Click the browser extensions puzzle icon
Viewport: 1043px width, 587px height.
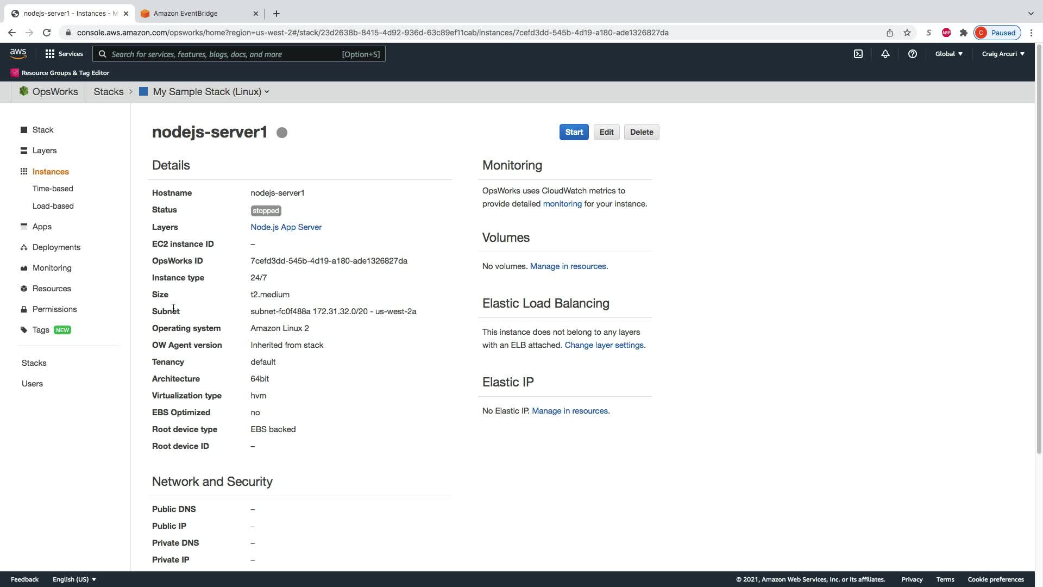click(x=964, y=33)
